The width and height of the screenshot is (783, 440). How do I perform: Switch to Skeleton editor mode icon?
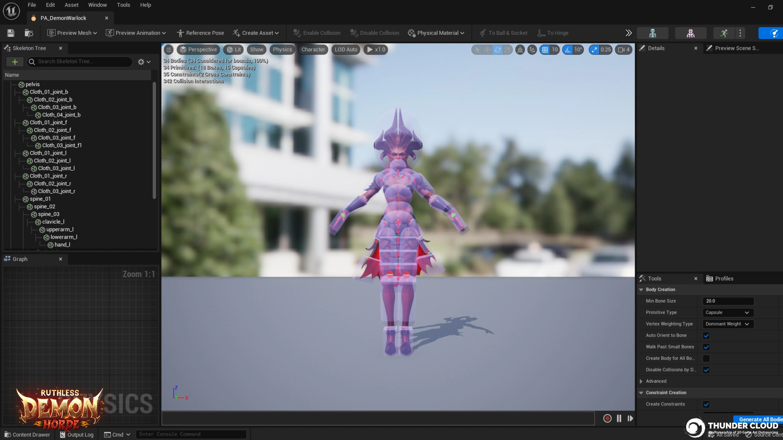(x=652, y=33)
